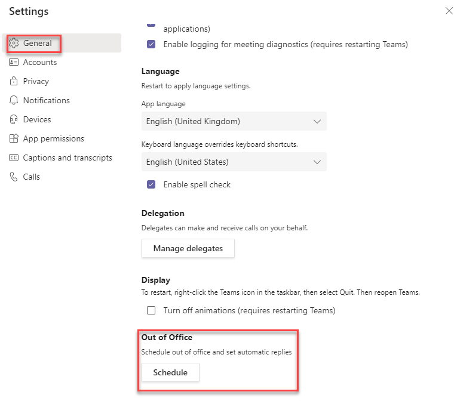Click the Devices headset icon
This screenshot has height=401, width=454.
[14, 119]
